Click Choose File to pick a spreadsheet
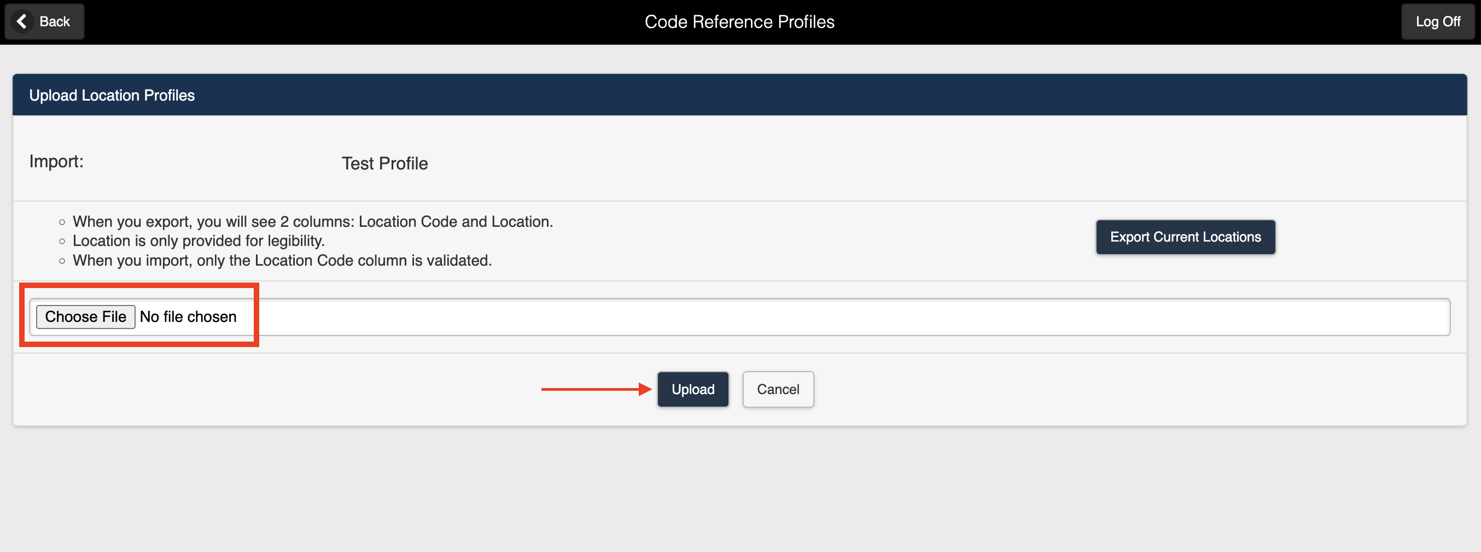Screen dimensions: 1481x552 85,316
